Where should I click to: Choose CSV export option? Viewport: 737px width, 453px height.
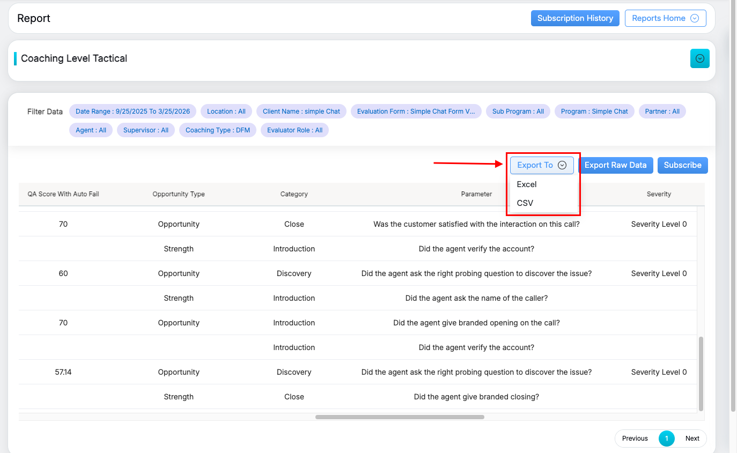(525, 203)
